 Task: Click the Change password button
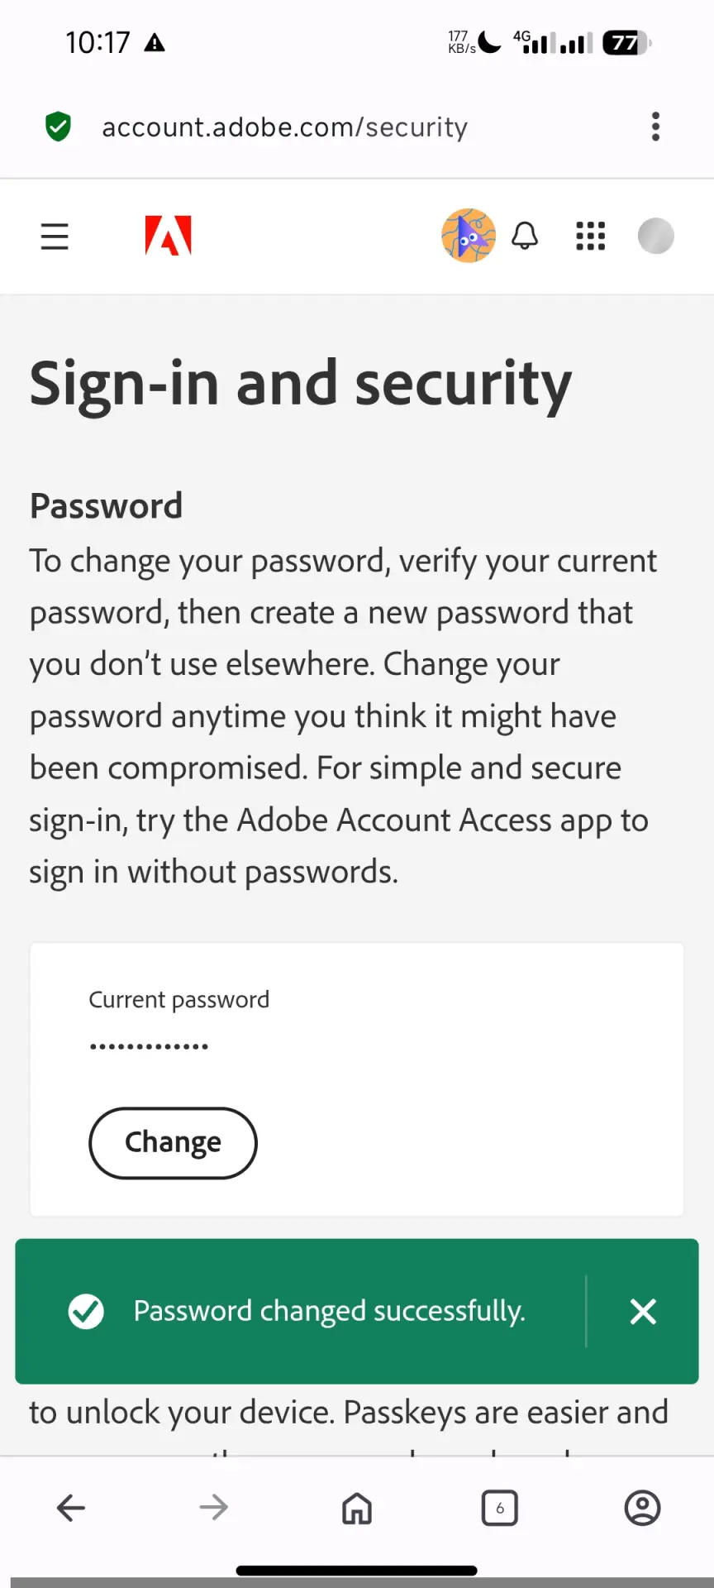point(173,1143)
